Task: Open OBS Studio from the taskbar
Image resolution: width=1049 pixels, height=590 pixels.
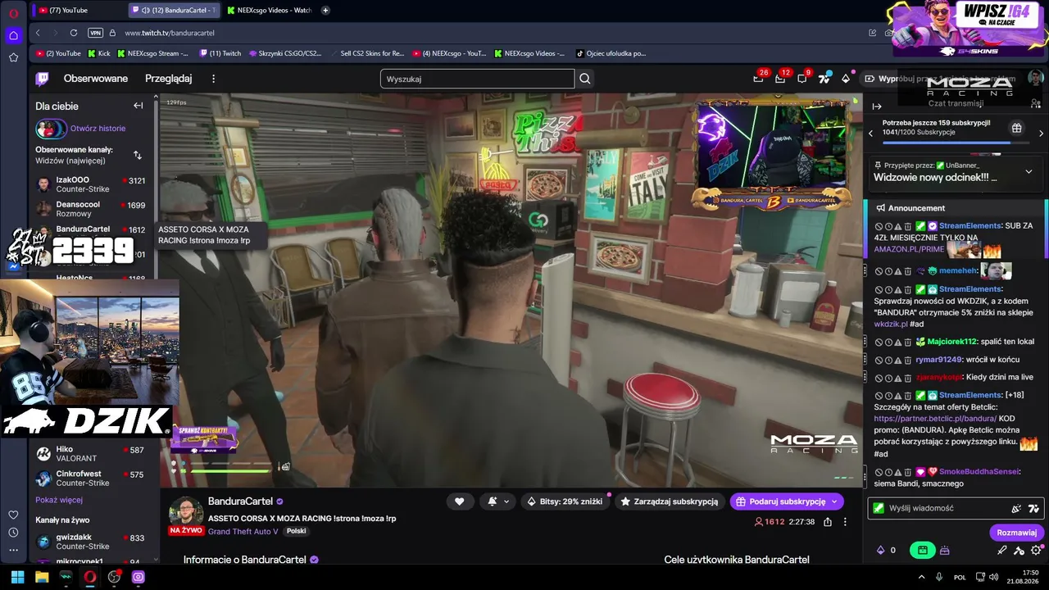Action: 114,577
